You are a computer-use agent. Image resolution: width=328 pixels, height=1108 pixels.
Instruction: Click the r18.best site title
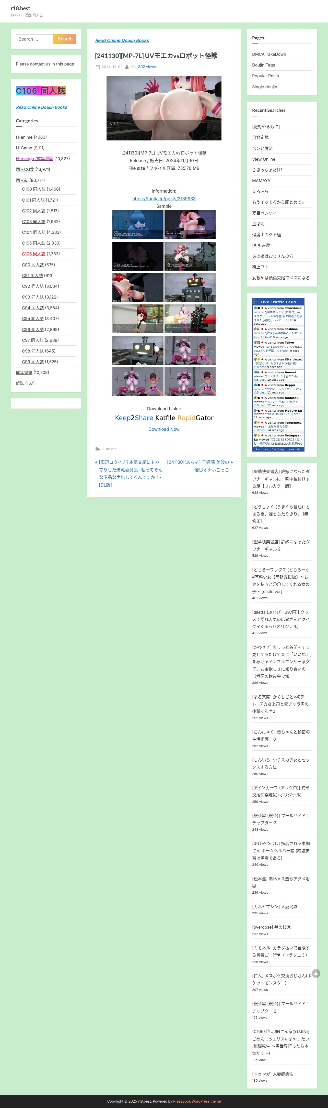click(20, 8)
